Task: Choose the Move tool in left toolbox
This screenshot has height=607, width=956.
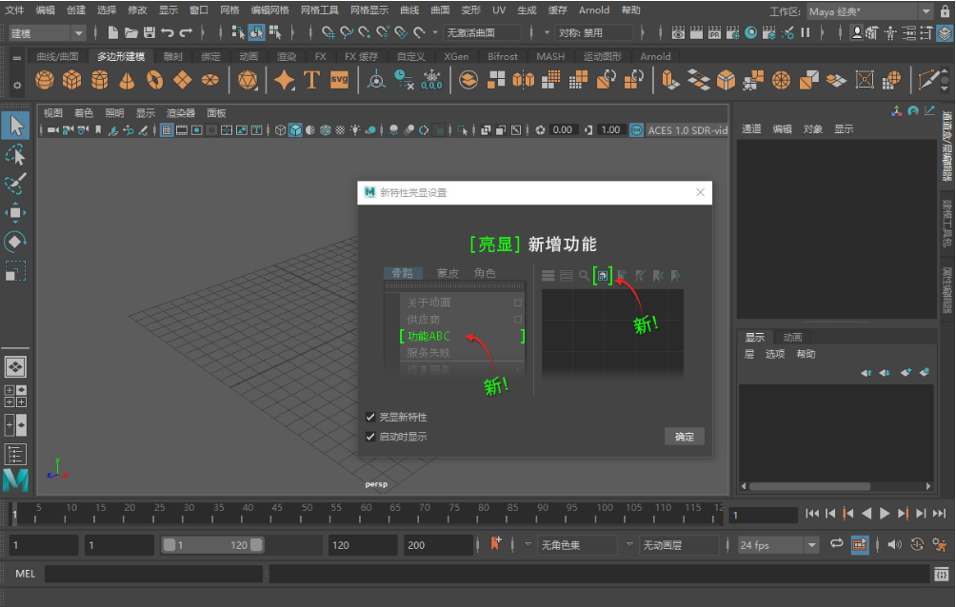Action: (15, 212)
